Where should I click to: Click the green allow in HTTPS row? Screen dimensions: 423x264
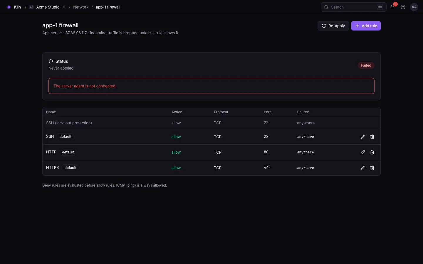pos(176,168)
